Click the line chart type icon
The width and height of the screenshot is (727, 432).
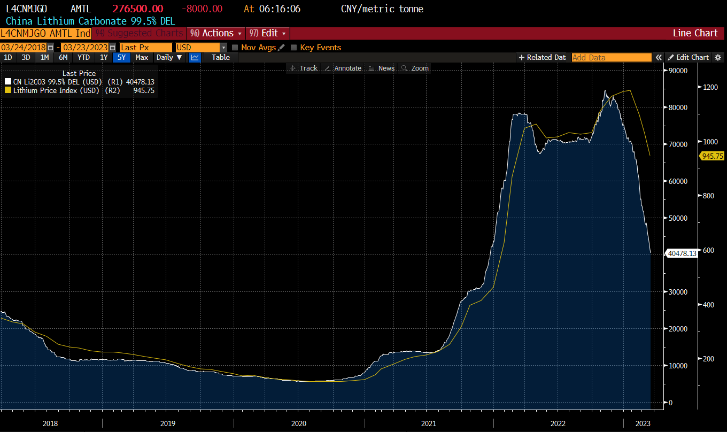click(195, 57)
